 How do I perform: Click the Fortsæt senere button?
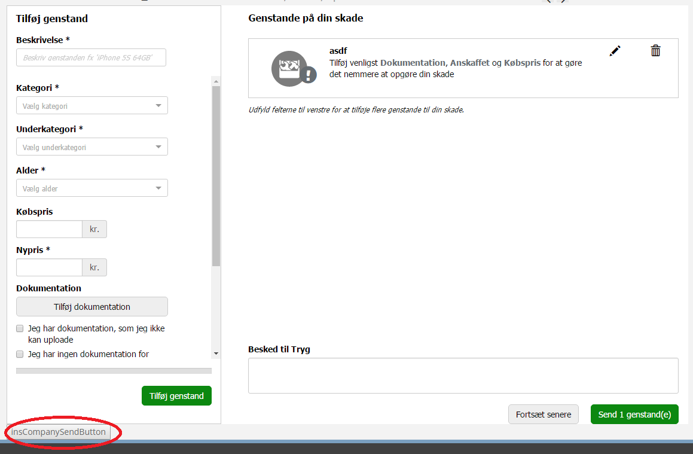click(x=543, y=414)
